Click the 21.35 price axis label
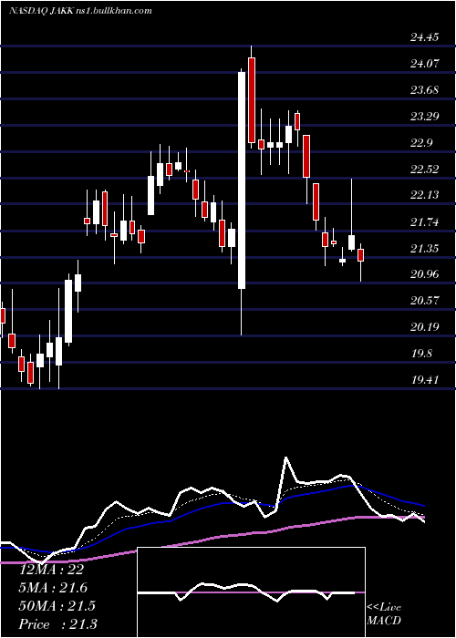456x638 pixels. pos(425,248)
